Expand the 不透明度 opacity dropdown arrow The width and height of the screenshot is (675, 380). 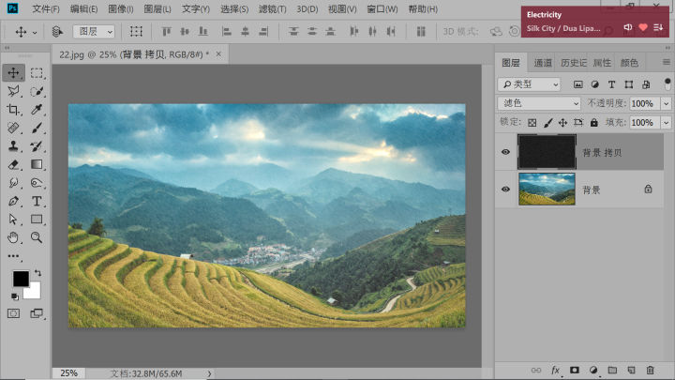[x=666, y=103]
